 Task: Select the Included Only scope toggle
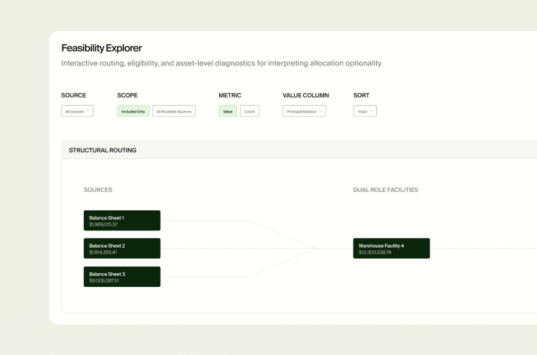133,111
